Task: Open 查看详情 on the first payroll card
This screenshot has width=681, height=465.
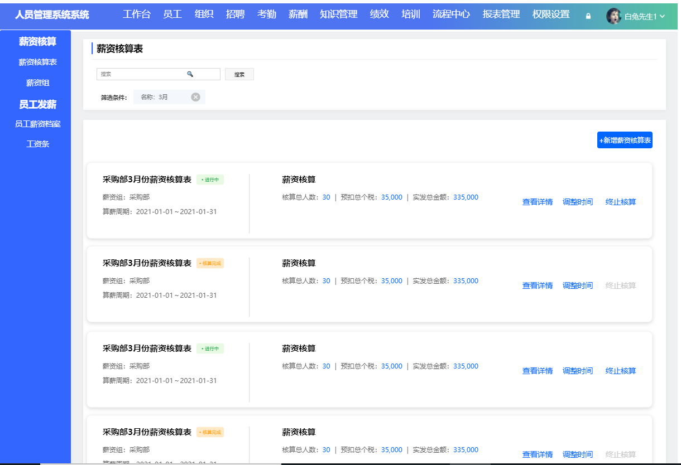Action: [537, 201]
